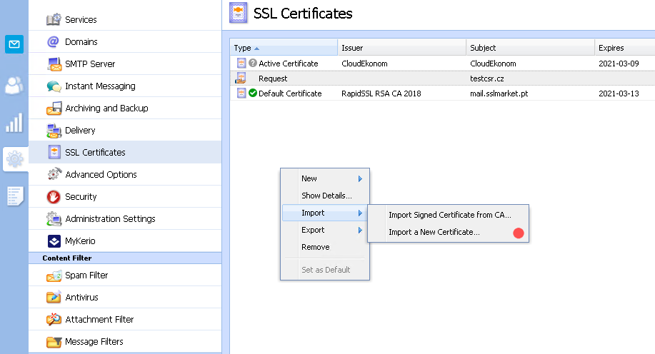Open the logs document section in left rail
The width and height of the screenshot is (655, 354).
15,196
